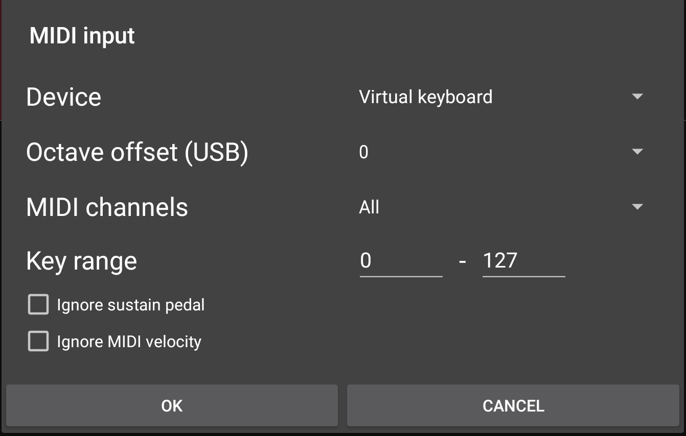The width and height of the screenshot is (686, 436).
Task: Open the Octave offset value 0 dropdown
Action: pos(364,152)
